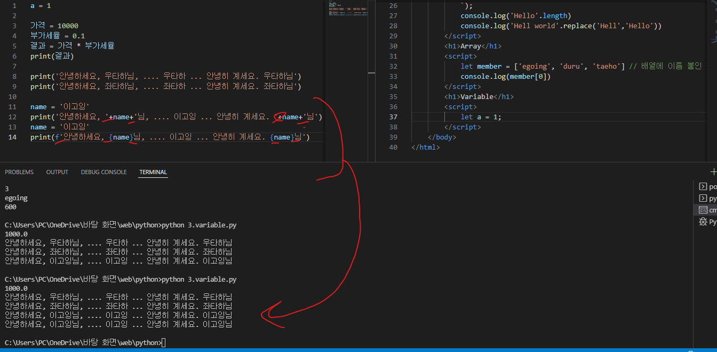Image resolution: width=717 pixels, height=352 pixels.
Task: Click the <h1>Variable</h1> line
Action: coord(479,96)
